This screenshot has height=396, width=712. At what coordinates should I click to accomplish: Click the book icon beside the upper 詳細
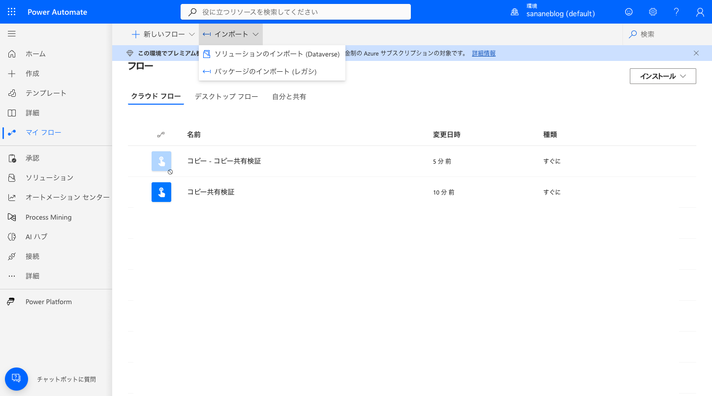coord(12,113)
